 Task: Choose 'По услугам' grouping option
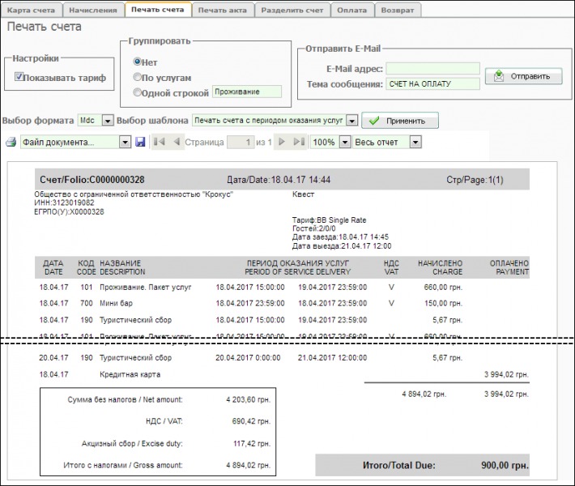(137, 77)
